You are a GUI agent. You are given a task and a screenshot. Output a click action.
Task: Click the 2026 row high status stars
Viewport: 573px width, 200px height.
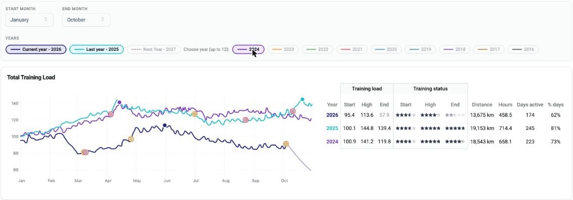point(430,115)
